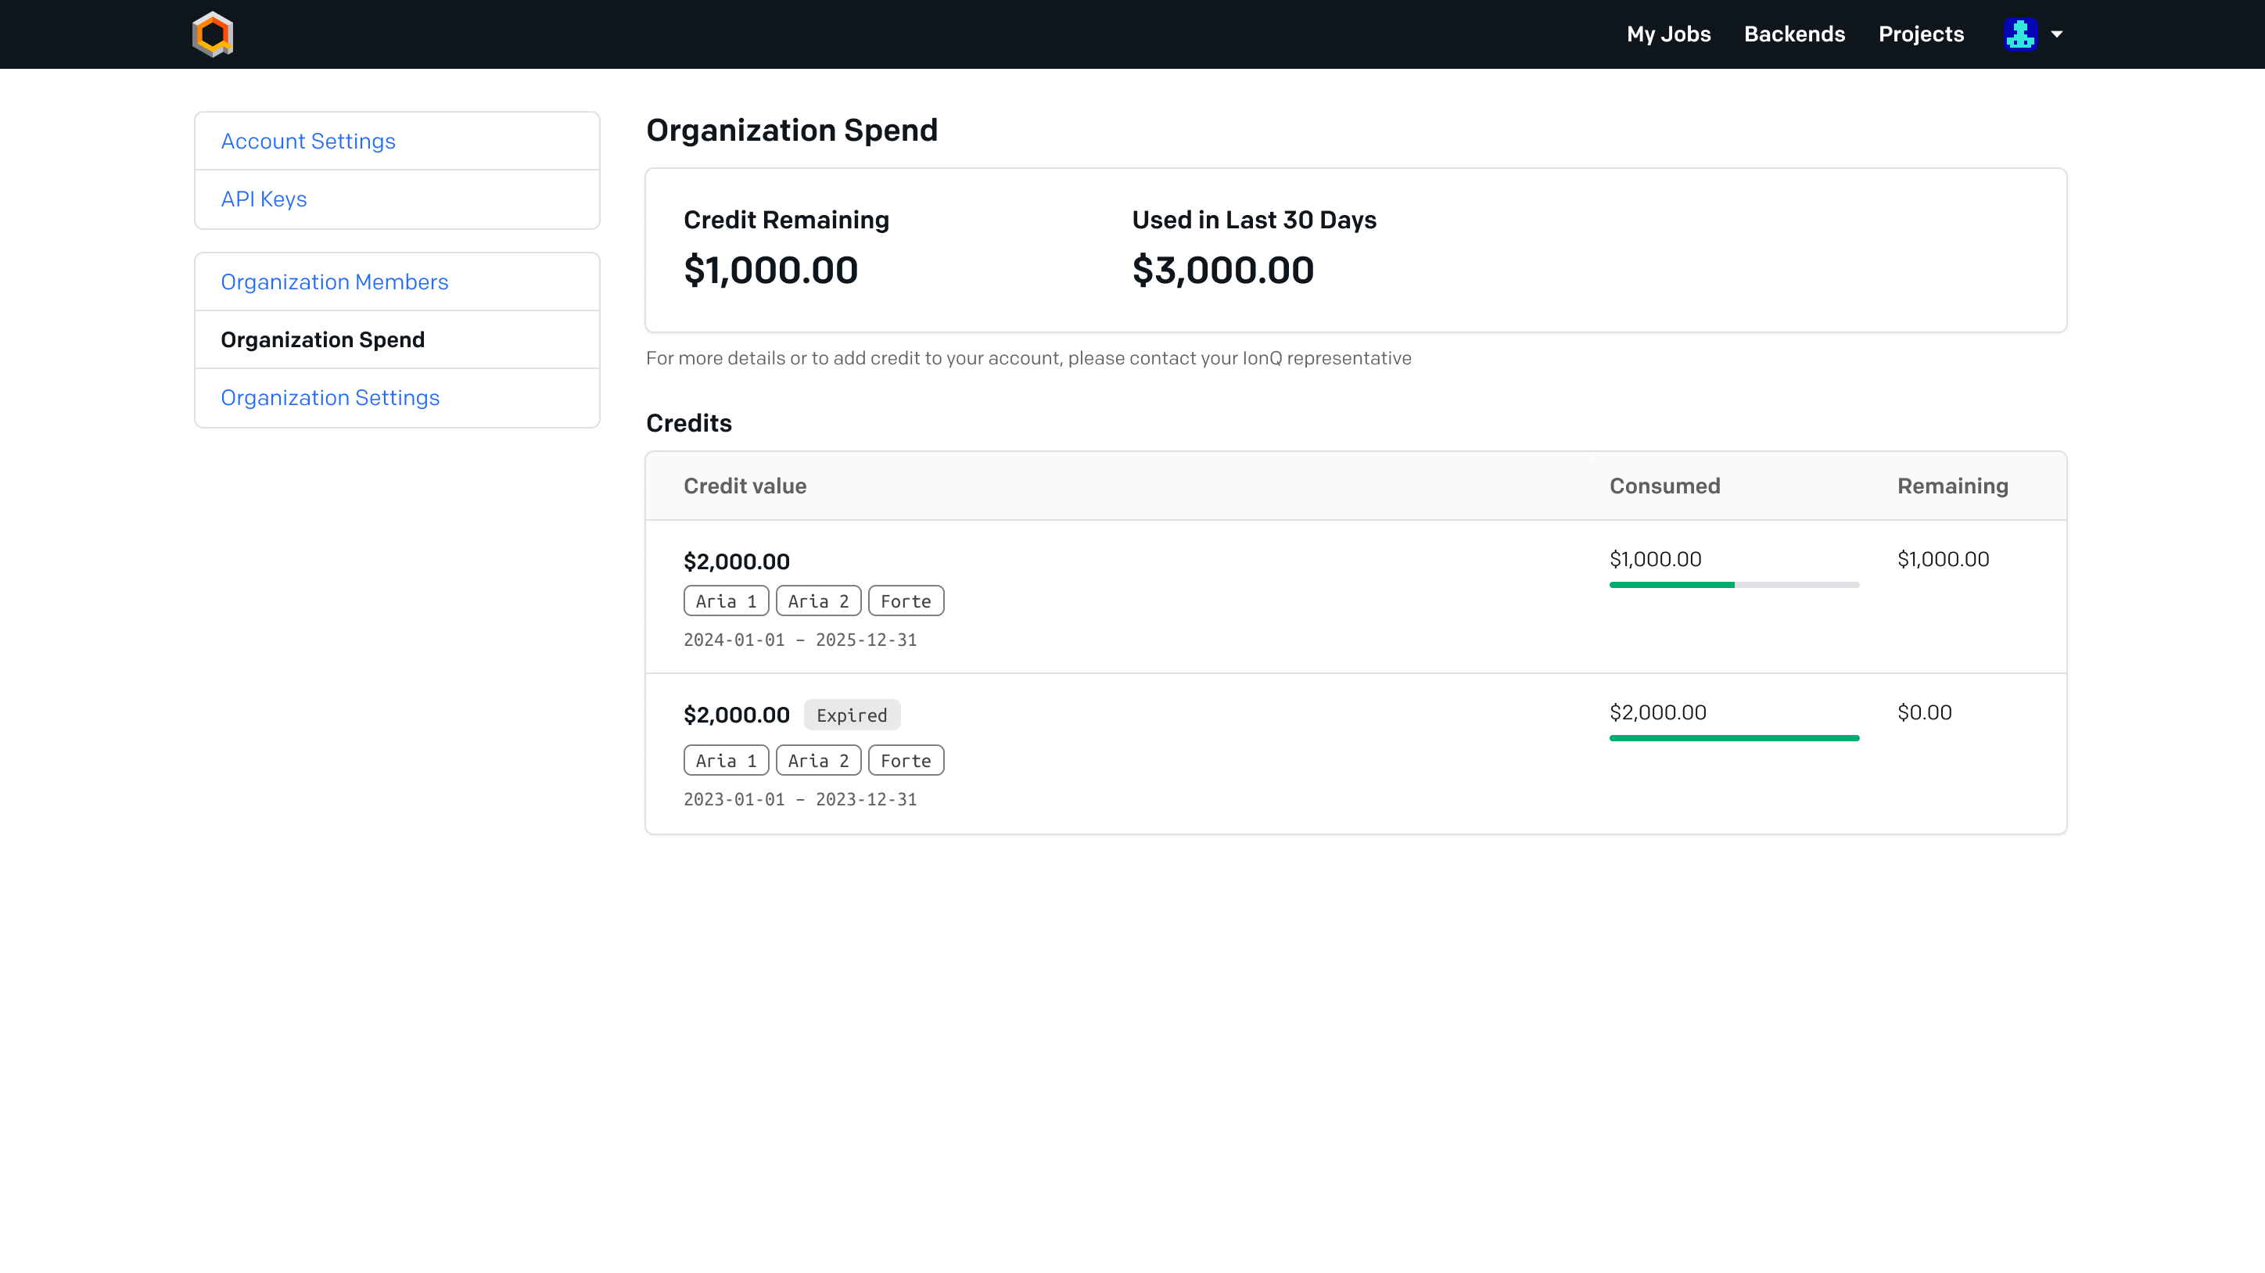Expand the active credit row details
Screen dimensions: 2265x1273
(x=1355, y=597)
